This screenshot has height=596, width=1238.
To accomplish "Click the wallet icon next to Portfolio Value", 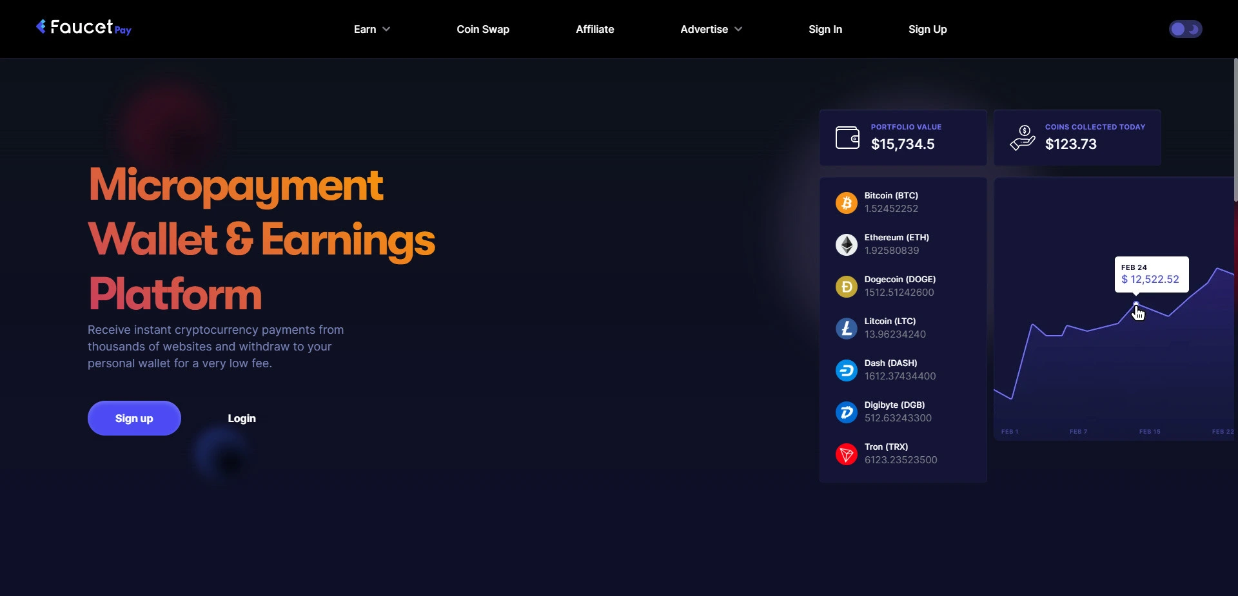I will pyautogui.click(x=847, y=137).
